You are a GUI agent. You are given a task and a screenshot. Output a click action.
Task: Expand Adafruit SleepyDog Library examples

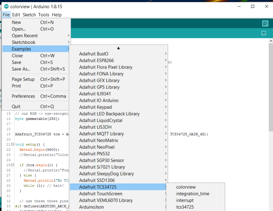coord(119,174)
